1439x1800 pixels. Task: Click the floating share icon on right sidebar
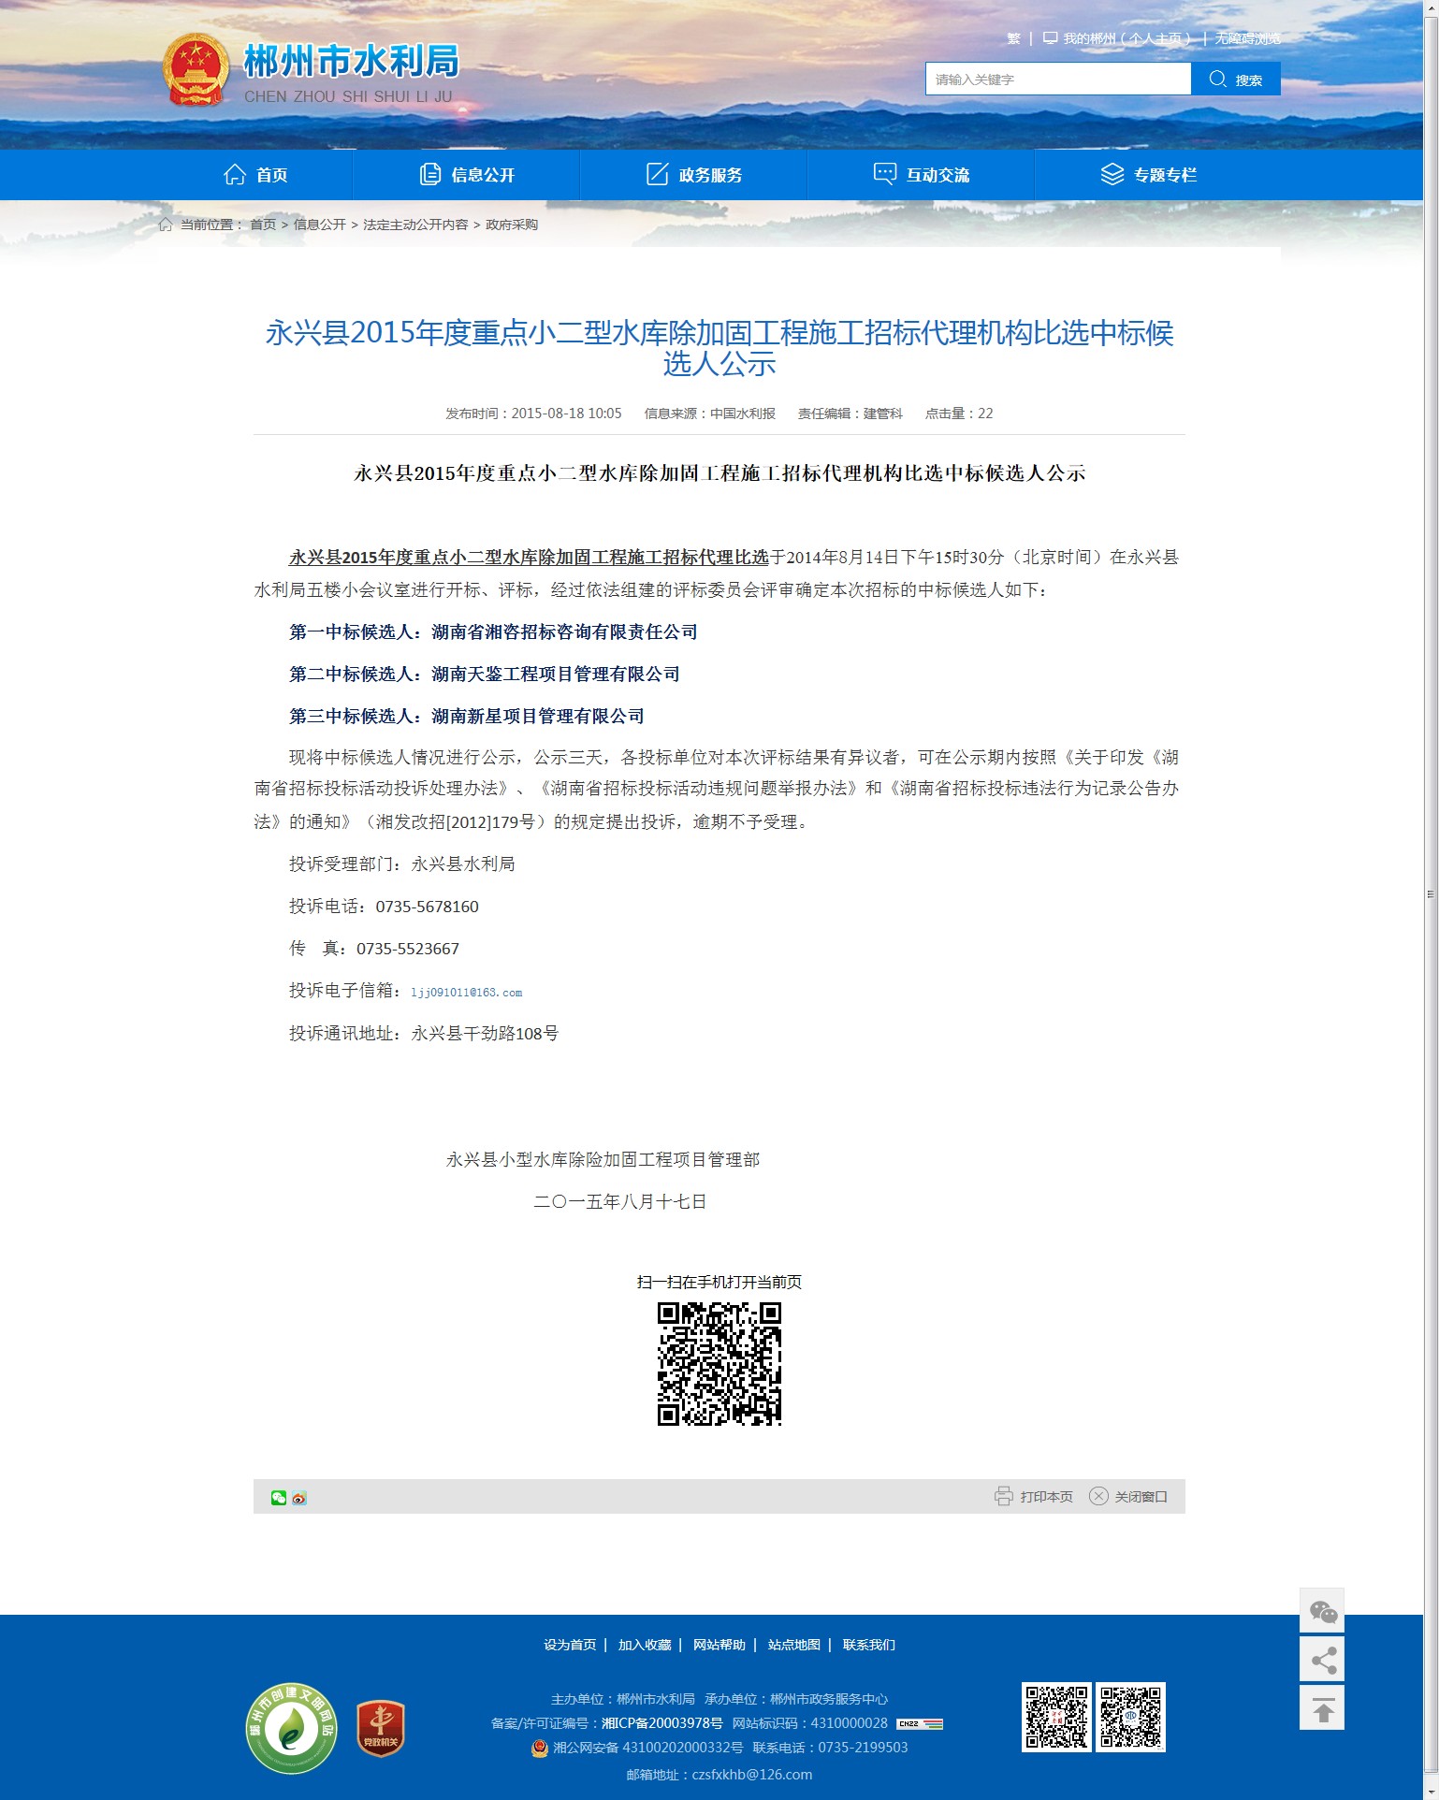point(1322,1661)
